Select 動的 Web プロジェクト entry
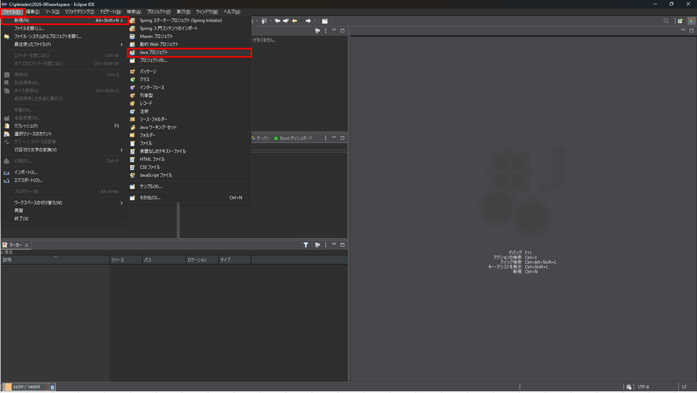Viewport: 697px width, 393px height. coord(189,44)
